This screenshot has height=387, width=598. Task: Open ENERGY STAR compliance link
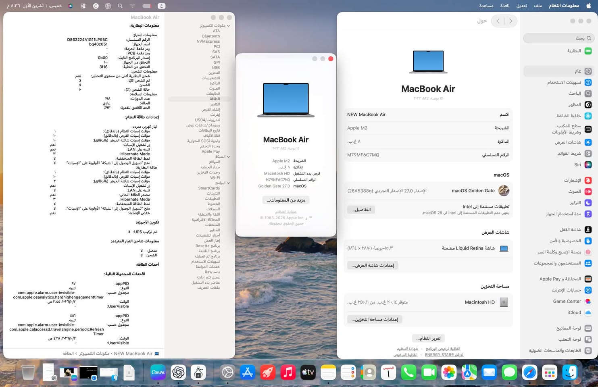tap(444, 355)
